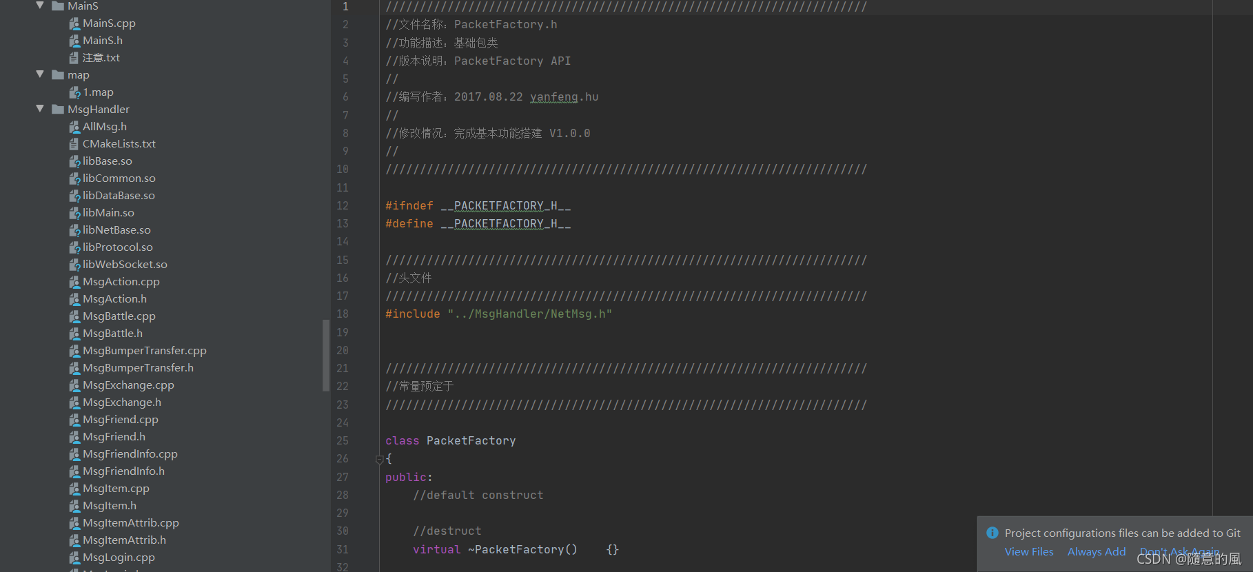Click the MsgLogin.cpp file icon
The height and width of the screenshot is (572, 1253).
74,558
